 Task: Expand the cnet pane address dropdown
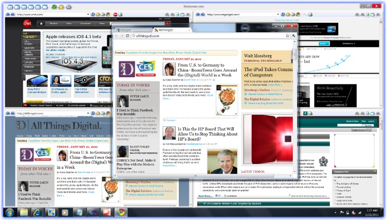[88, 14]
